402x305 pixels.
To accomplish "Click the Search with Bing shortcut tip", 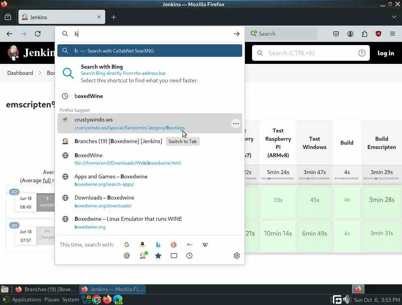I will 150,73.
